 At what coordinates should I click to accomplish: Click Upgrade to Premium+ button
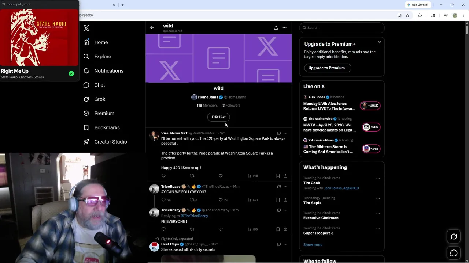[x=328, y=68]
